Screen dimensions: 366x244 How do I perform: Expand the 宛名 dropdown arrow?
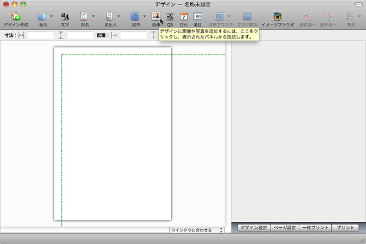pos(93,17)
